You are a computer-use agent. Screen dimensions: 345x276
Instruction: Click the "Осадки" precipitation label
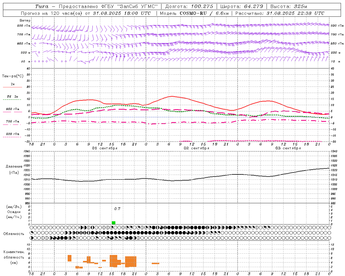point(14,212)
